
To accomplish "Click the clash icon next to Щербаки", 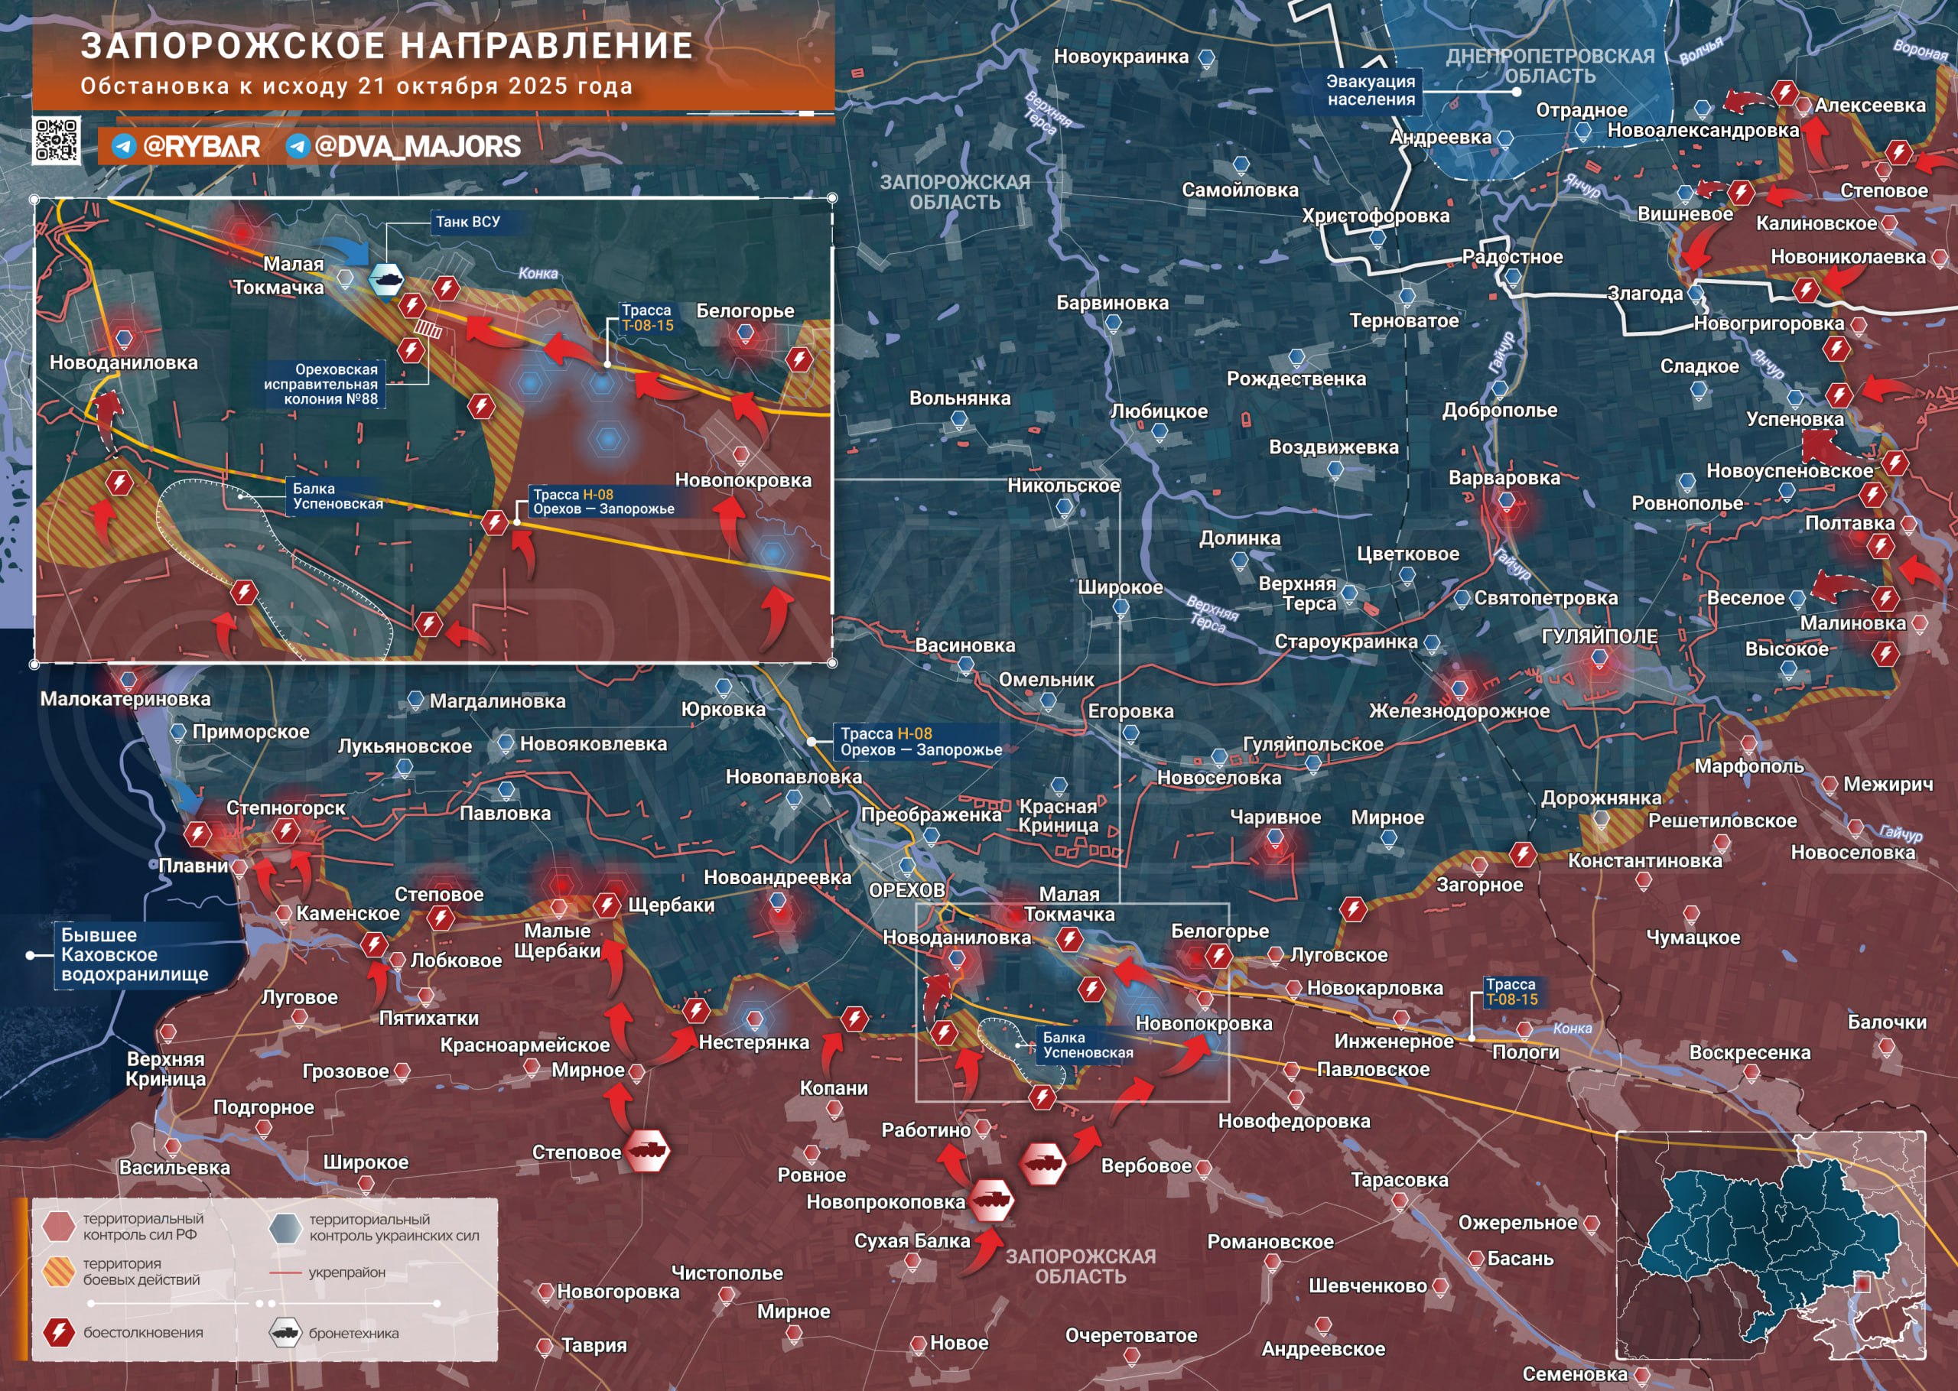I will click(x=607, y=905).
